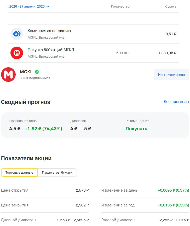Click the 'Сумма' column header

coord(171,7)
